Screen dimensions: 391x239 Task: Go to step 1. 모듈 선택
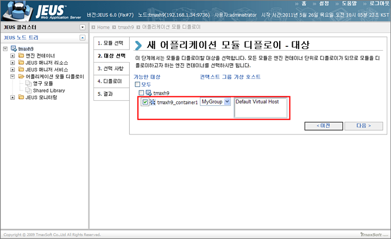(111, 43)
